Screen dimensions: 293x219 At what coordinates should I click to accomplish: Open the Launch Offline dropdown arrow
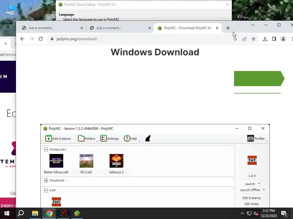264,190
